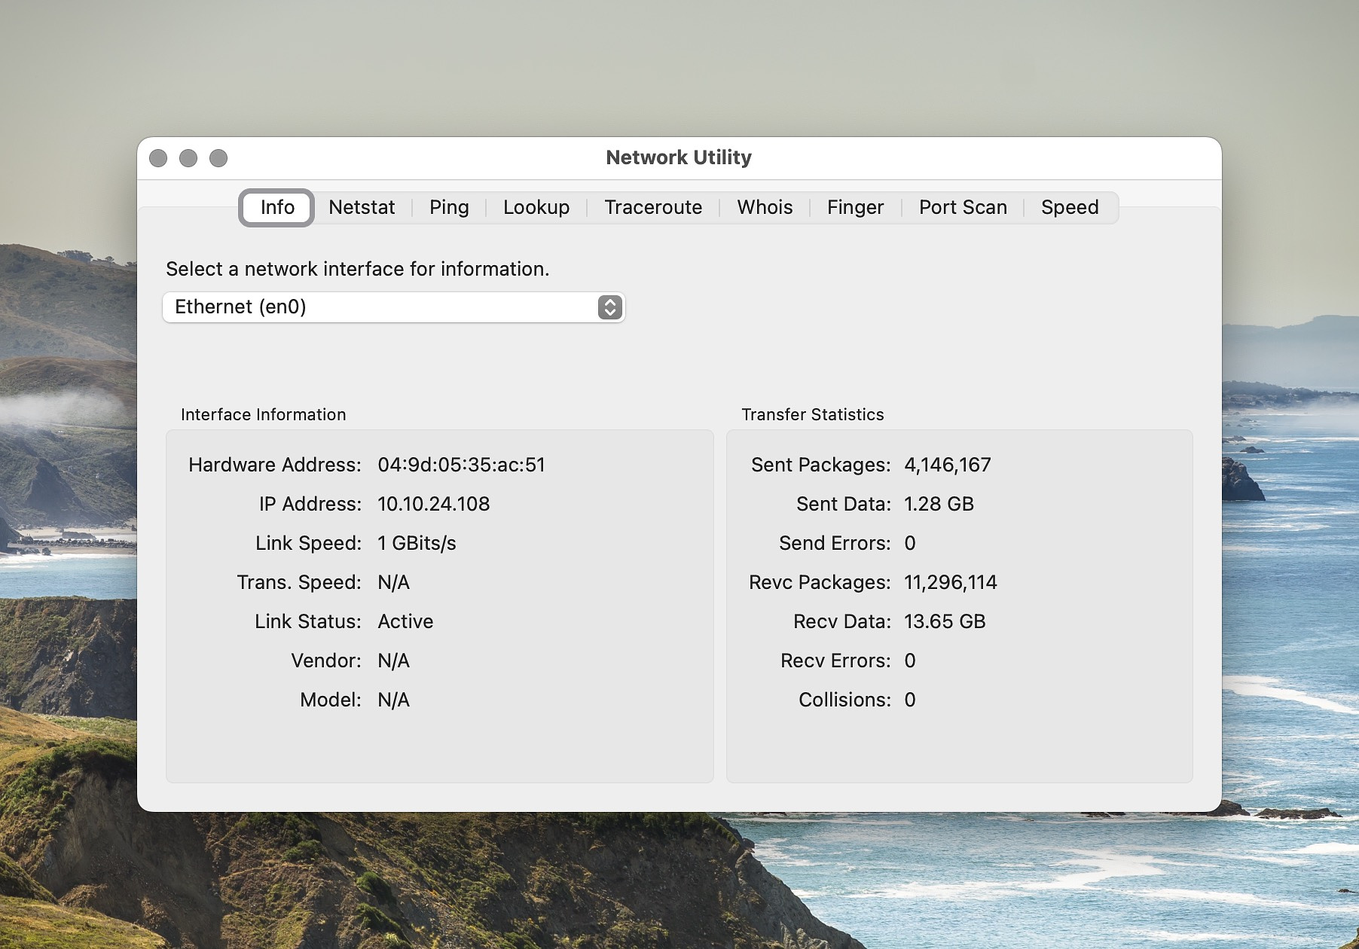Image resolution: width=1359 pixels, height=949 pixels.
Task: Go to the Lookup tab
Action: (x=536, y=207)
